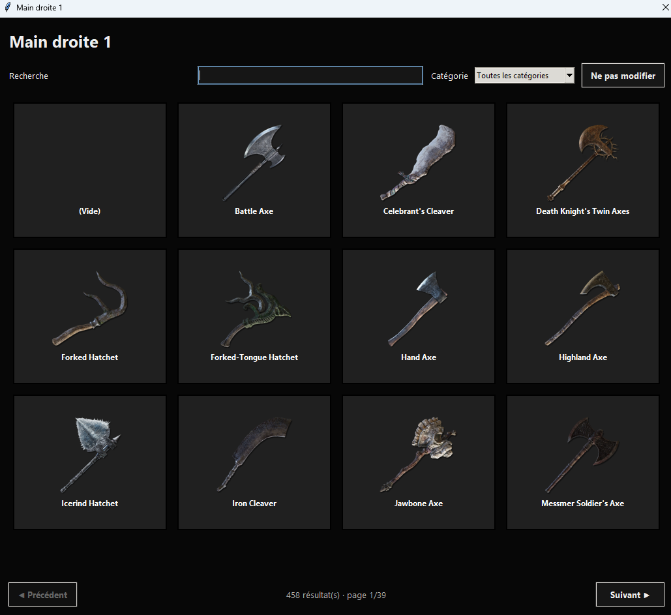Select the Forked Hatchet weapon image
The height and width of the screenshot is (615, 671).
coord(90,308)
